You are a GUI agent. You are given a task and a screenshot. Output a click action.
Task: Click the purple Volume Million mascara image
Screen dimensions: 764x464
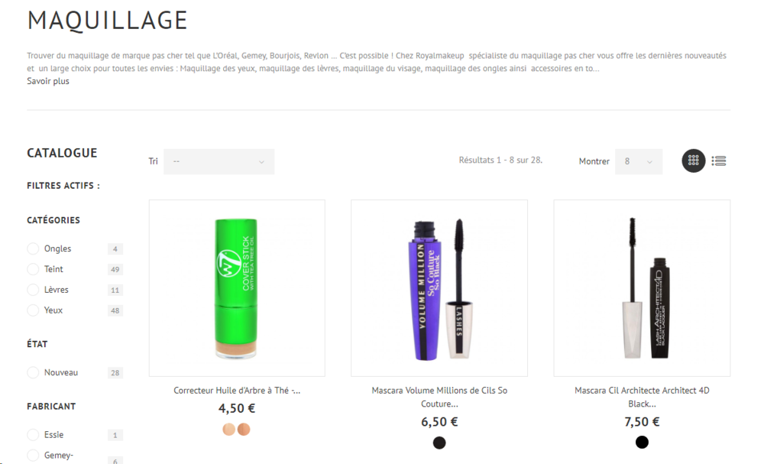coord(439,288)
